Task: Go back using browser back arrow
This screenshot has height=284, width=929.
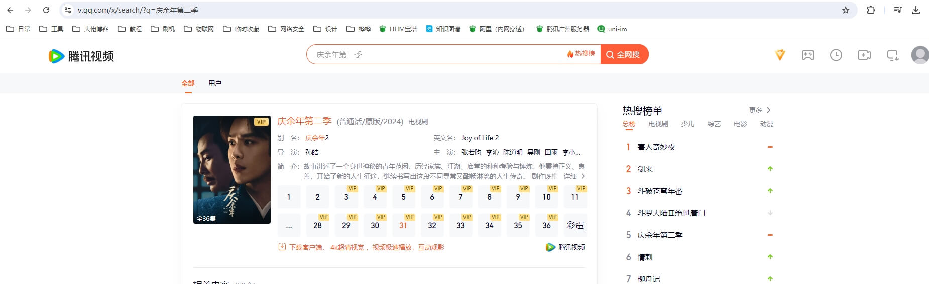Action: click(x=10, y=10)
